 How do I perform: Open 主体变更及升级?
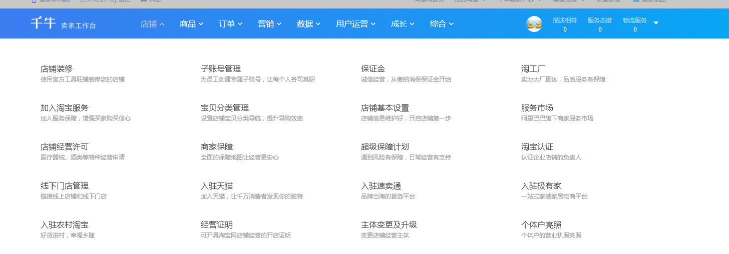(389, 224)
